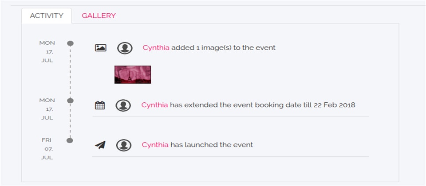Click the first Mon 17 Jul date label

[x=47, y=52]
